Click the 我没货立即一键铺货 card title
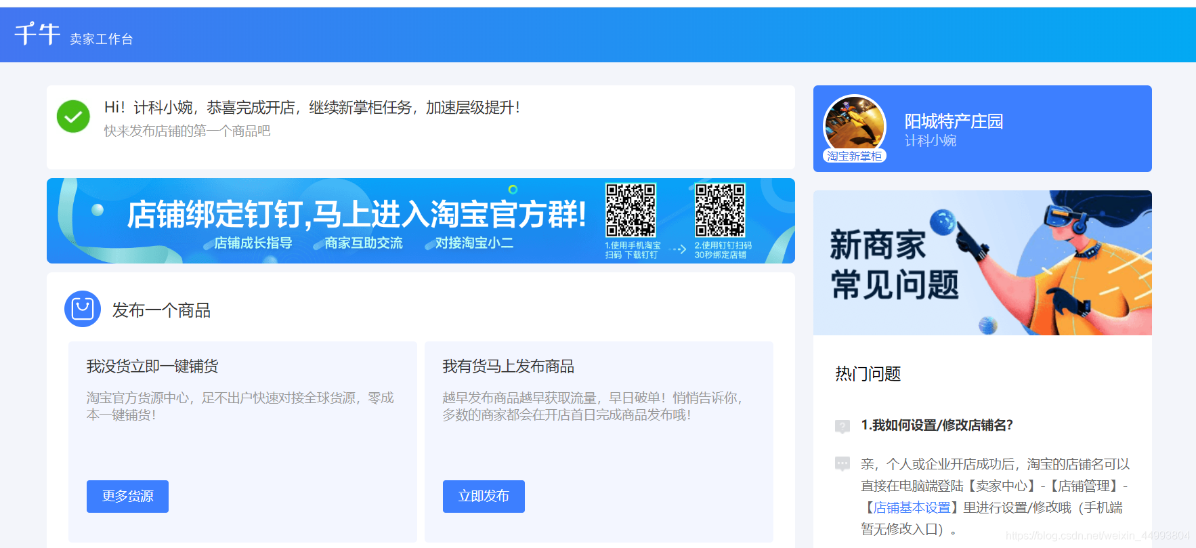This screenshot has width=1196, height=548. pos(152,366)
